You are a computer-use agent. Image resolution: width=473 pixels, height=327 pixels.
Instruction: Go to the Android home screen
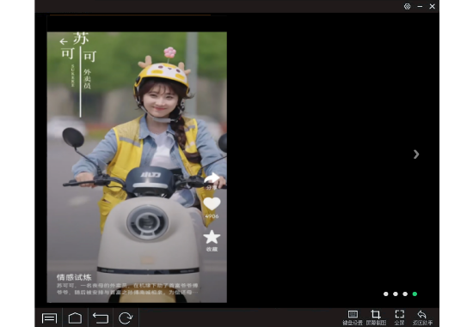point(75,318)
